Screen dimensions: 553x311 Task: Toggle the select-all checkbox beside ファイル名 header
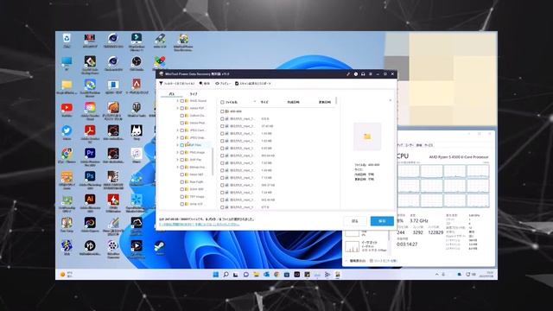(222, 102)
